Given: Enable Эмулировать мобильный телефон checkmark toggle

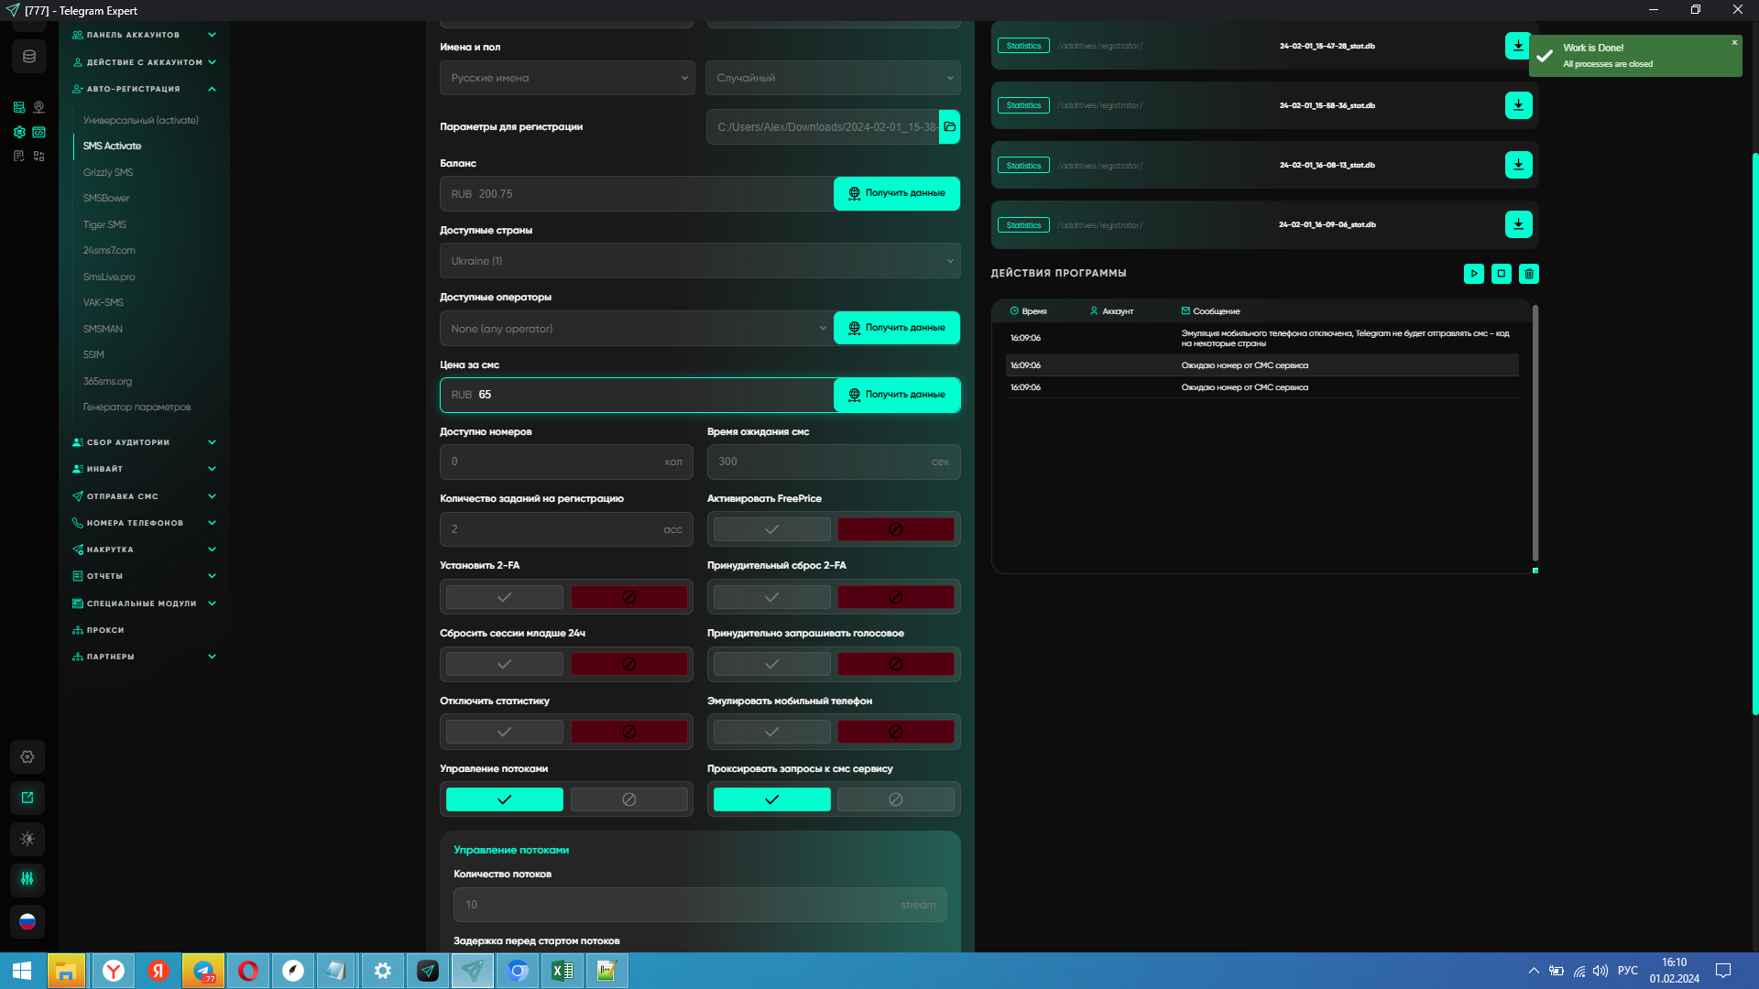Looking at the screenshot, I should click(x=771, y=732).
